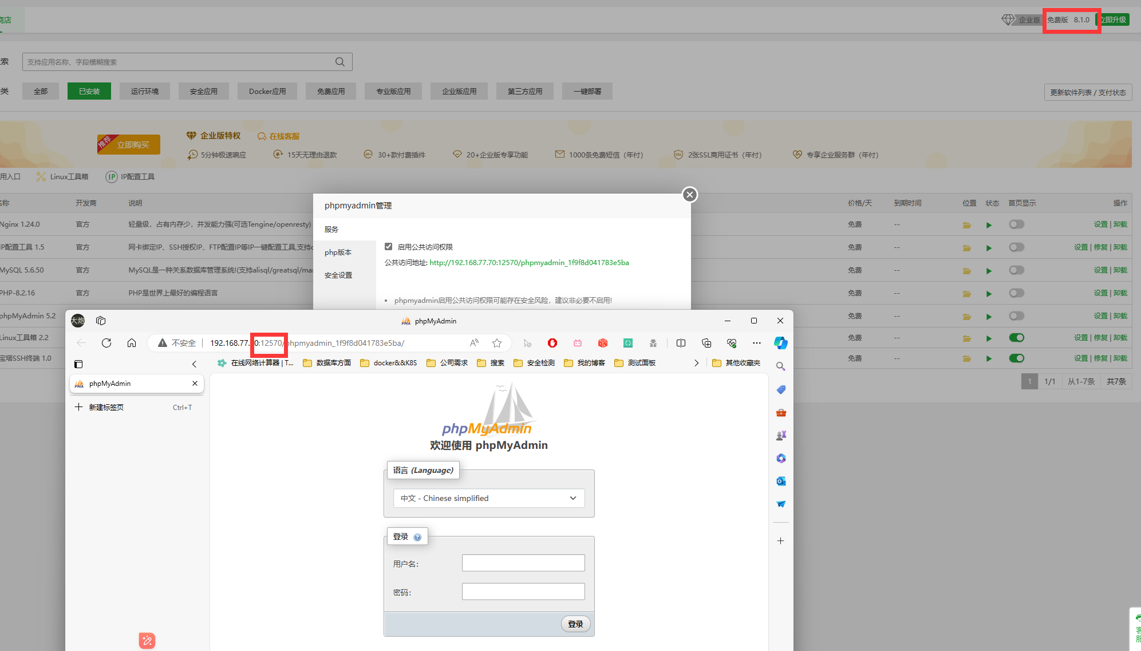This screenshot has width=1141, height=651.
Task: Click the favorite star icon in address bar
Action: [497, 343]
